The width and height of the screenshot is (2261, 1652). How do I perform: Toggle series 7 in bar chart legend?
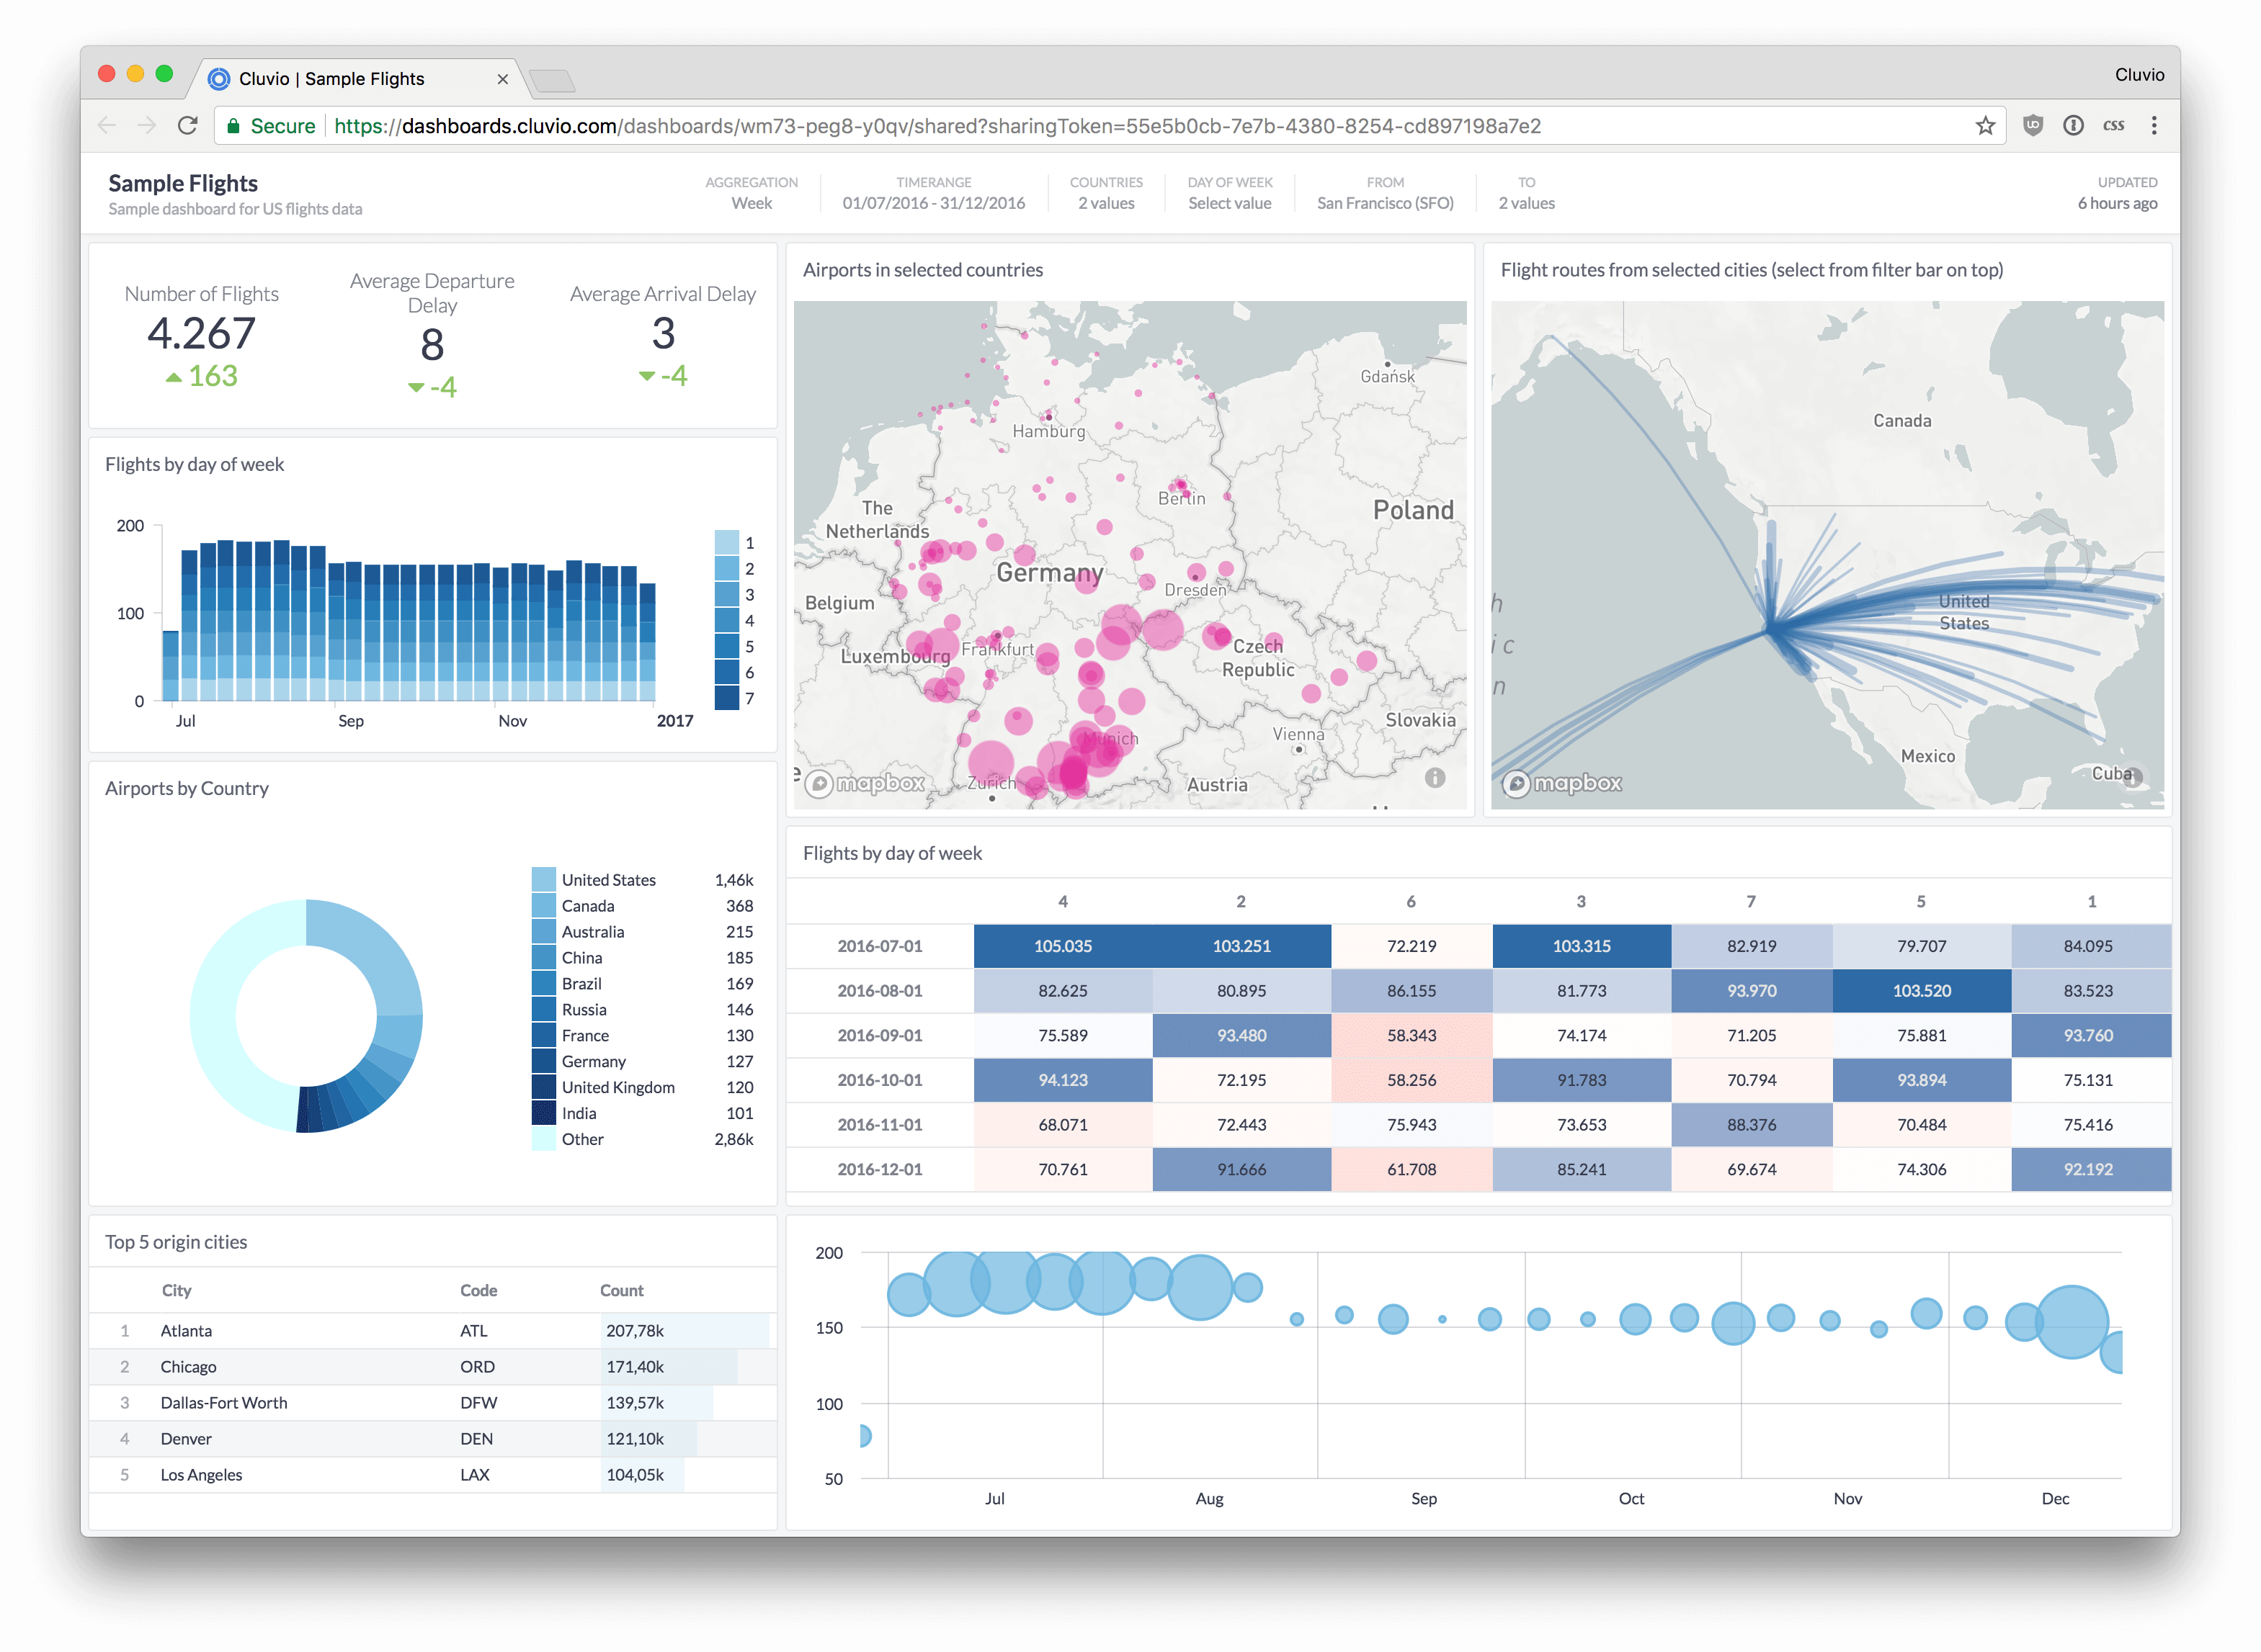point(727,698)
